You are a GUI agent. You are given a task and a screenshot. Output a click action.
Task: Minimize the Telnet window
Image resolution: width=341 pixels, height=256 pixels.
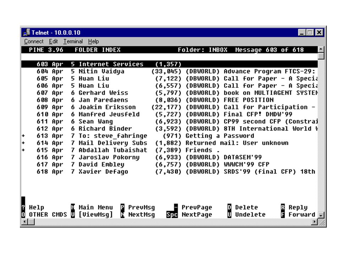click(302, 33)
